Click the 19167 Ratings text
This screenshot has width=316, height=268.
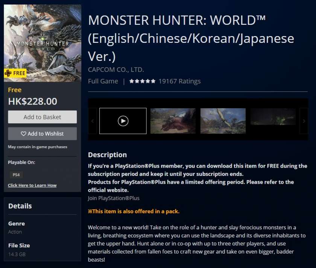click(179, 81)
